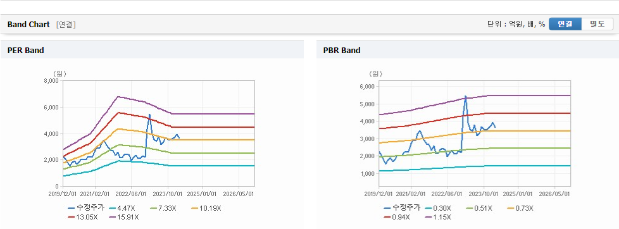Click the 4,000 axis label in PER chart

(x=51, y=134)
